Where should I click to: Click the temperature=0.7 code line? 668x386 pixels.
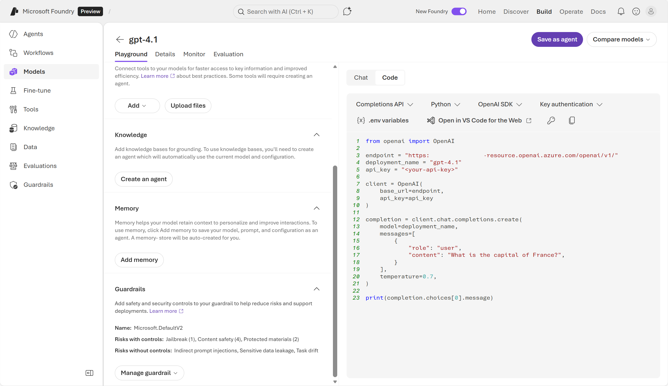(408, 276)
